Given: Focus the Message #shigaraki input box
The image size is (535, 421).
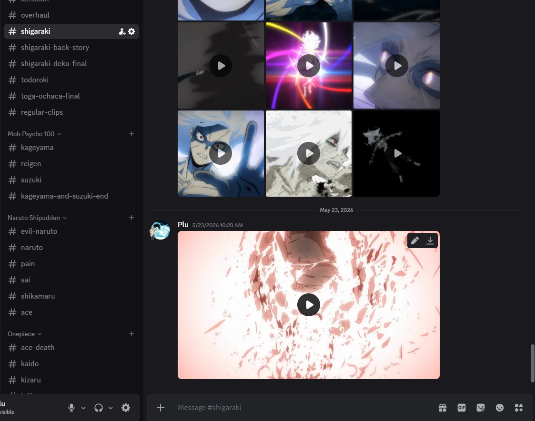Looking at the screenshot, I should pyautogui.click(x=303, y=407).
